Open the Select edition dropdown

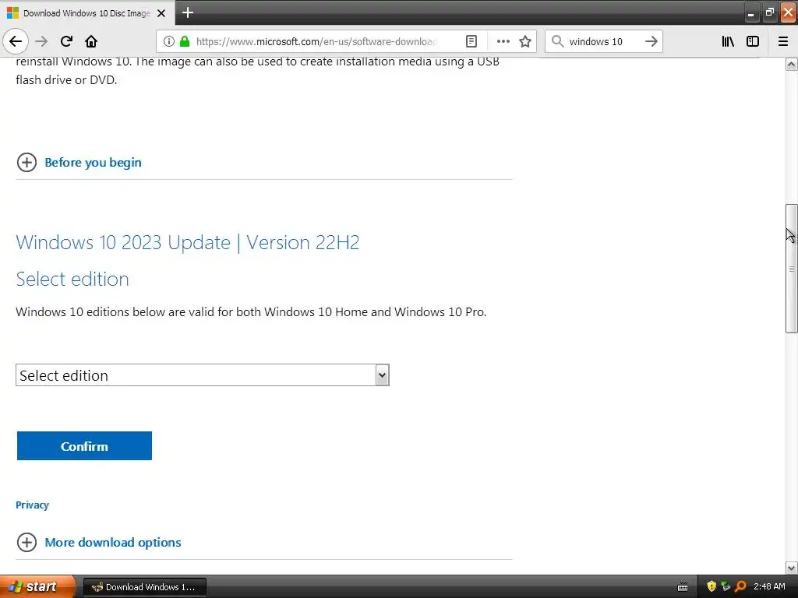point(203,375)
